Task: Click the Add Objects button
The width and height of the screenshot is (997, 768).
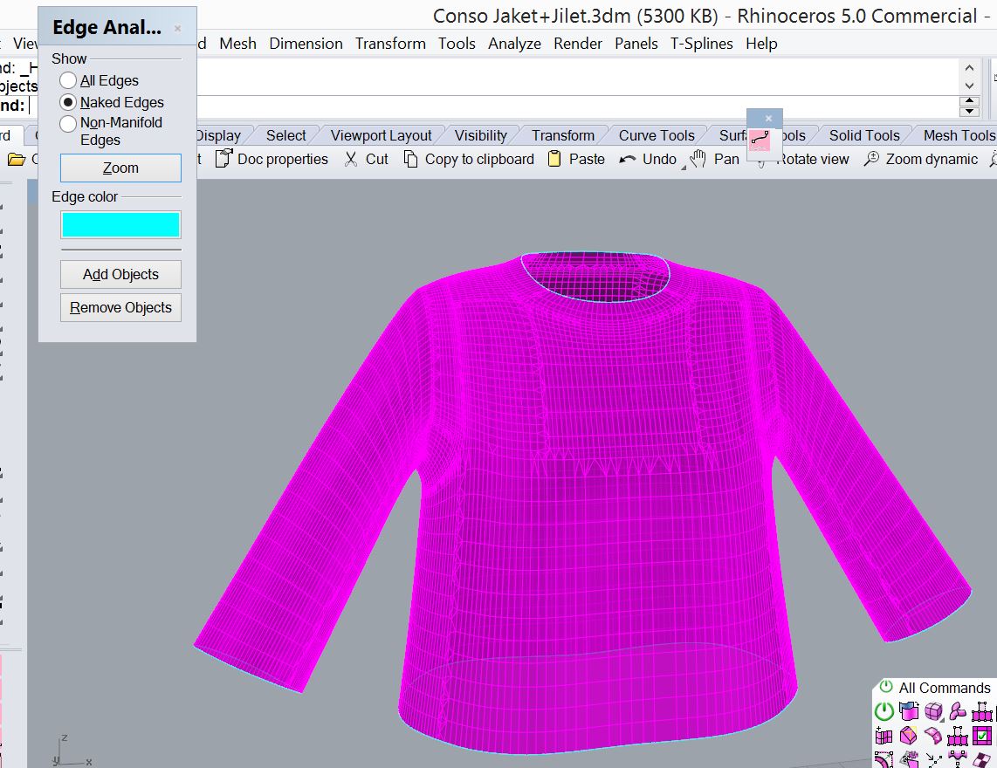Action: tap(120, 274)
